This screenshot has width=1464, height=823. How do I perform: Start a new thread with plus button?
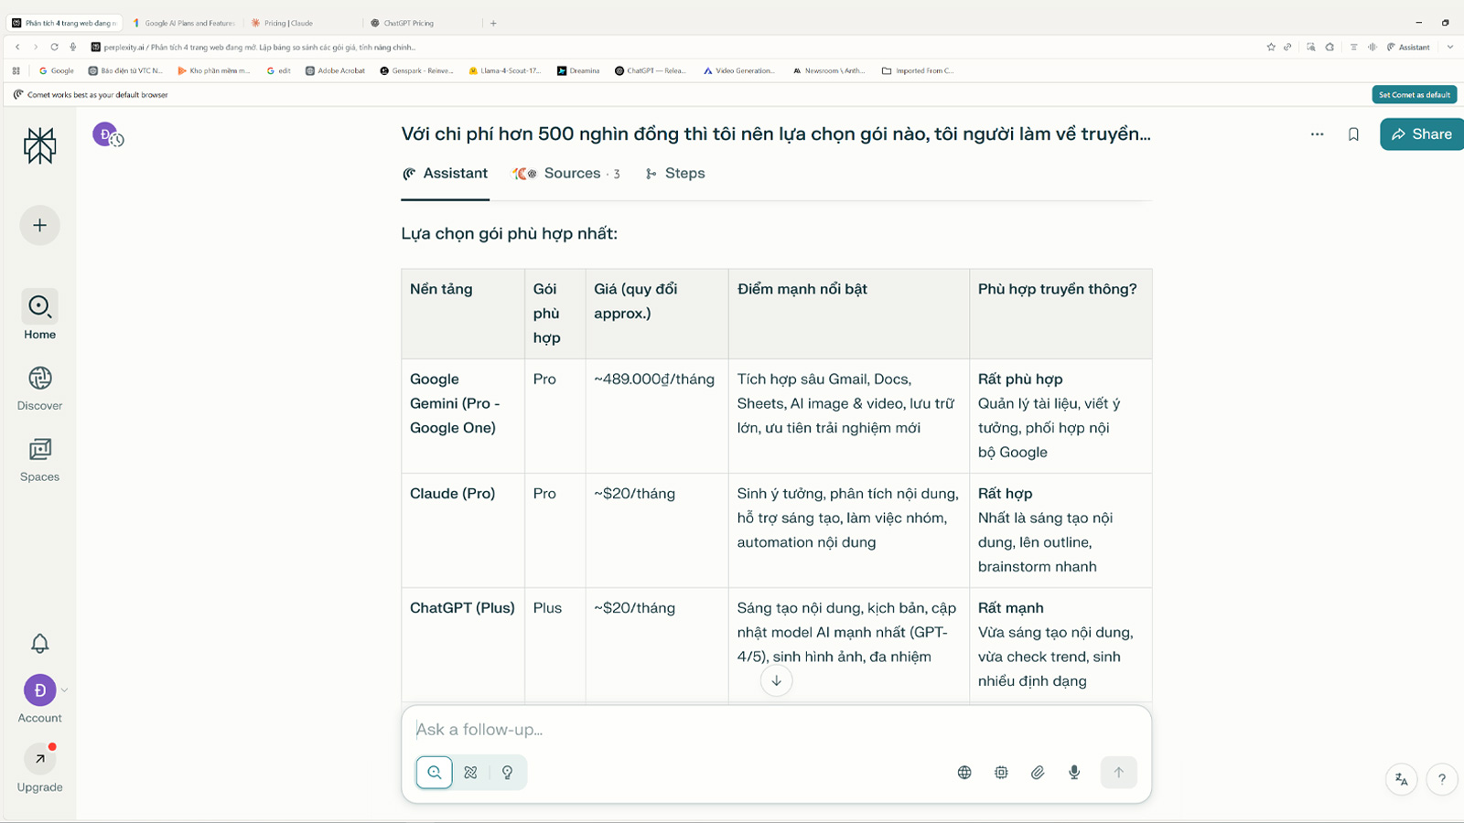pos(39,225)
